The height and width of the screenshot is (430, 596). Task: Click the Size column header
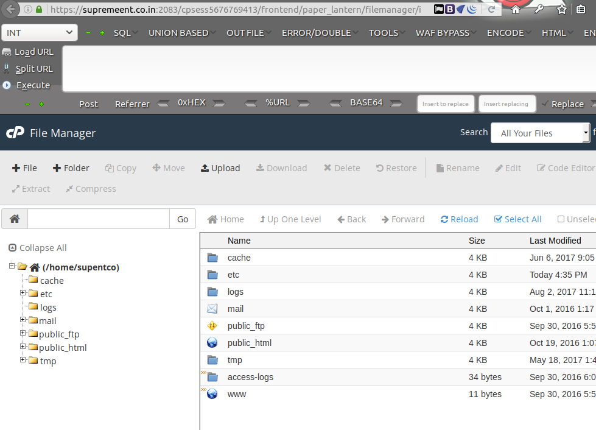click(477, 241)
